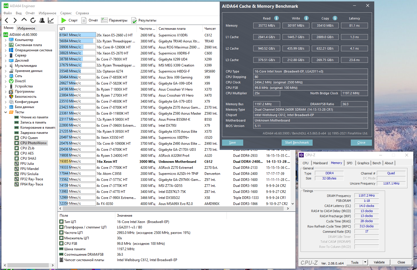Select the CPU ZLib benchmark
417x270 pixels.
pos(27,148)
